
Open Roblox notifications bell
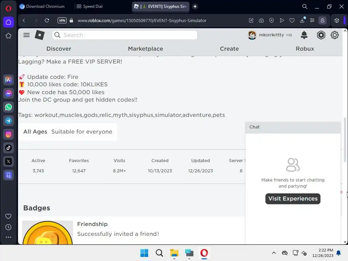click(304, 35)
